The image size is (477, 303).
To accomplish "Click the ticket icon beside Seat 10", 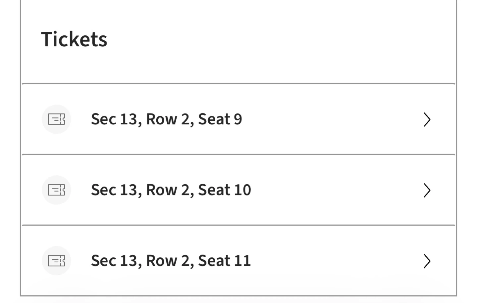I will click(56, 190).
